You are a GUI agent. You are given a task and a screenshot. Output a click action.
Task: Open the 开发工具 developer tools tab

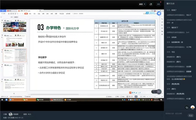click(x=62, y=14)
